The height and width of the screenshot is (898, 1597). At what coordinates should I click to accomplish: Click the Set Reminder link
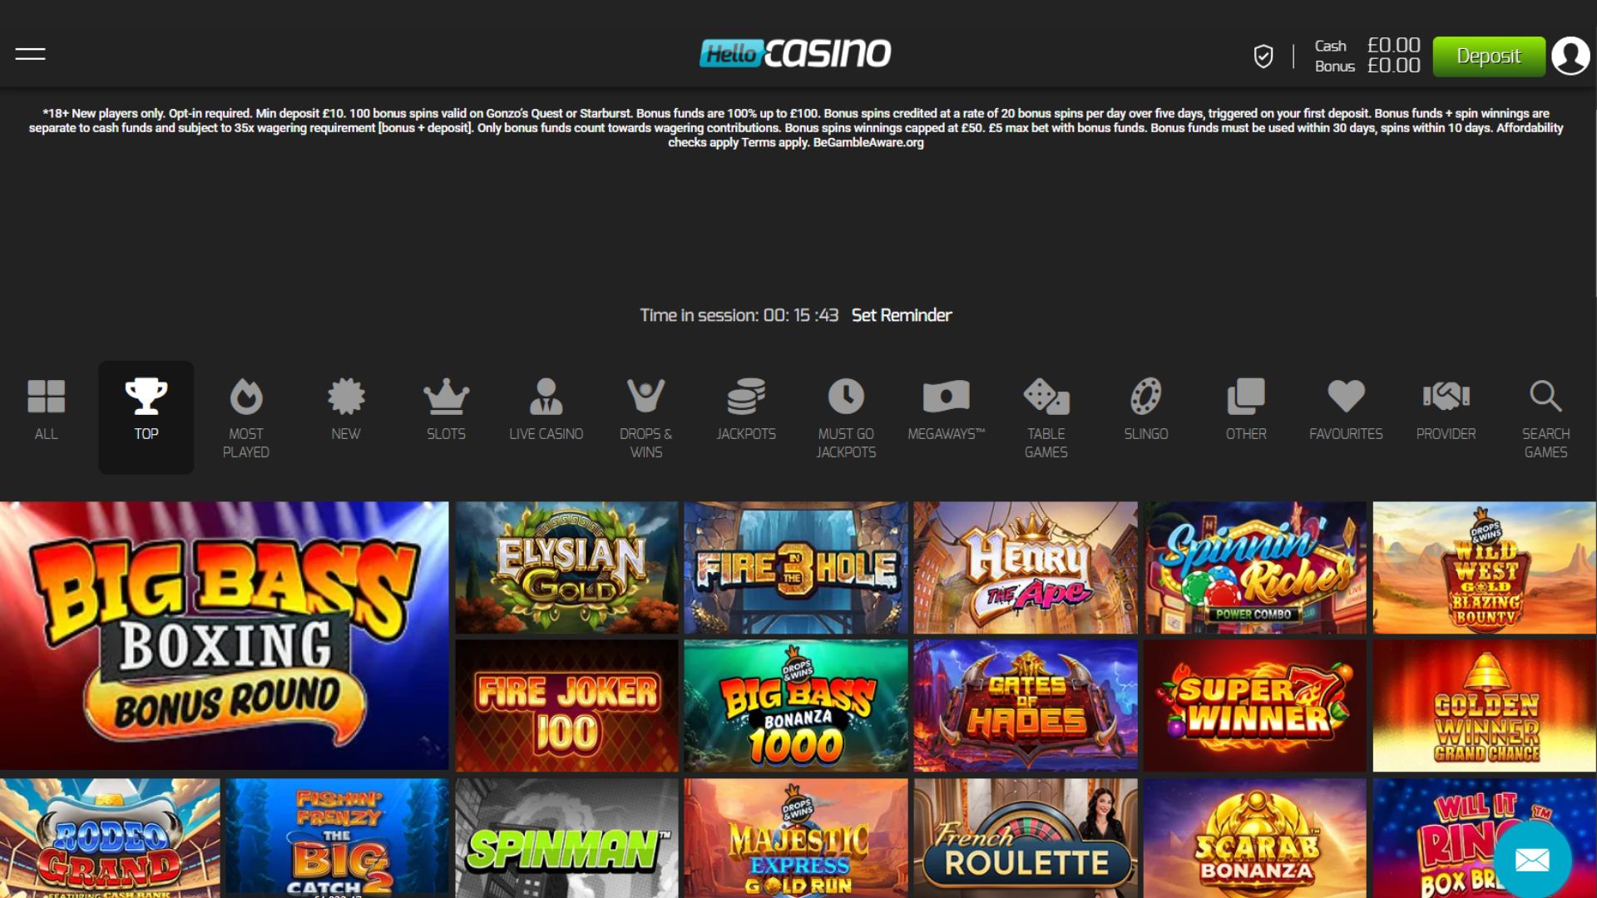902,315
